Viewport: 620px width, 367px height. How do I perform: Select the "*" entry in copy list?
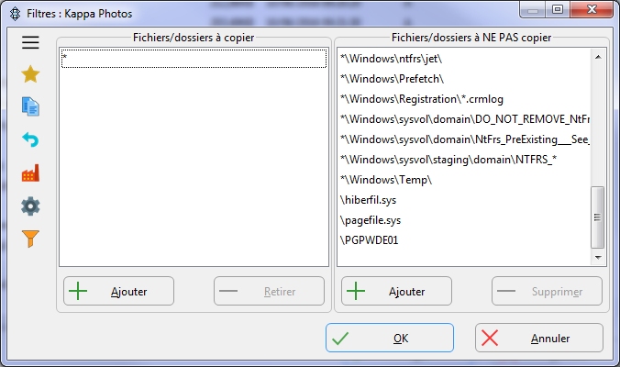click(194, 58)
